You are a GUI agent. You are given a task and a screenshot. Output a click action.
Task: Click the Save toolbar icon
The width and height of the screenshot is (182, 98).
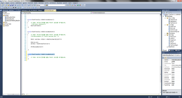tap(11, 5)
